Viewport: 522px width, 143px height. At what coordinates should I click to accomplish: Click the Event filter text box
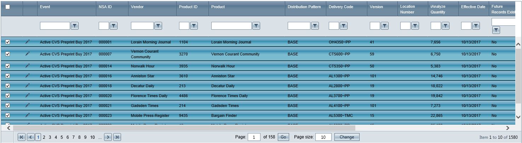pyautogui.click(x=55, y=26)
